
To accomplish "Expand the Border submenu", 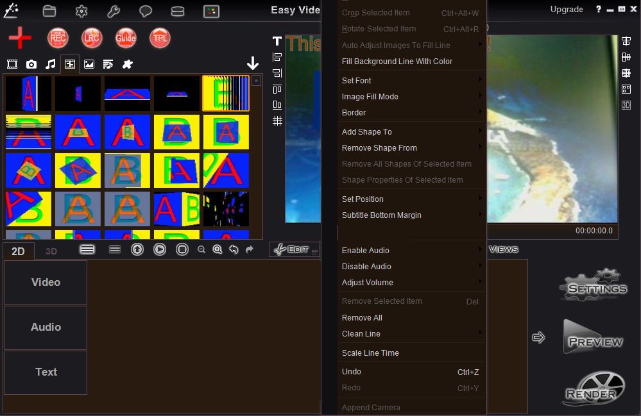I will click(x=412, y=113).
